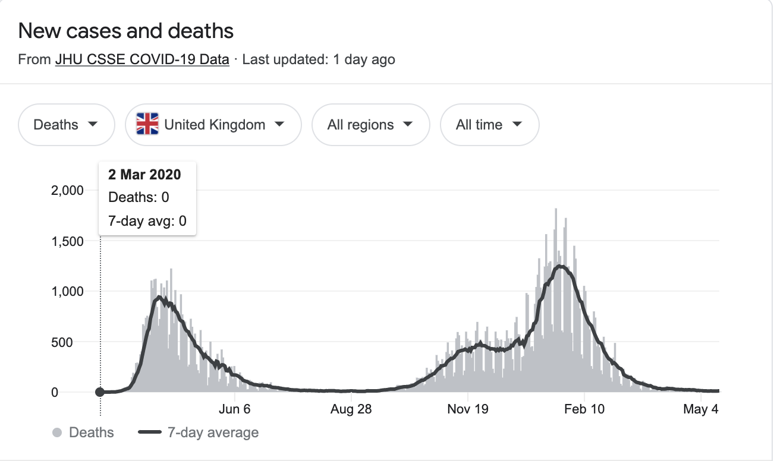Click the arrow beside All regions
Viewport: 774px width, 461px height.
pos(408,125)
